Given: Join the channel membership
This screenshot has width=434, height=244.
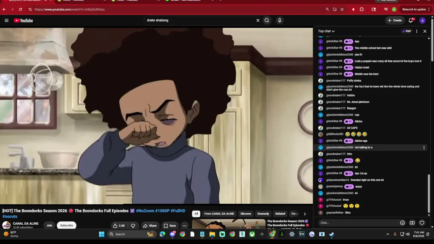Looking at the screenshot, I should [49, 225].
